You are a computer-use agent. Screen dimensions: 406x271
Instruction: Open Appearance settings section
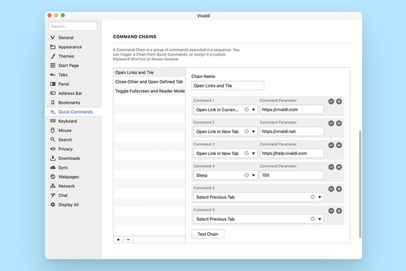pyautogui.click(x=70, y=47)
